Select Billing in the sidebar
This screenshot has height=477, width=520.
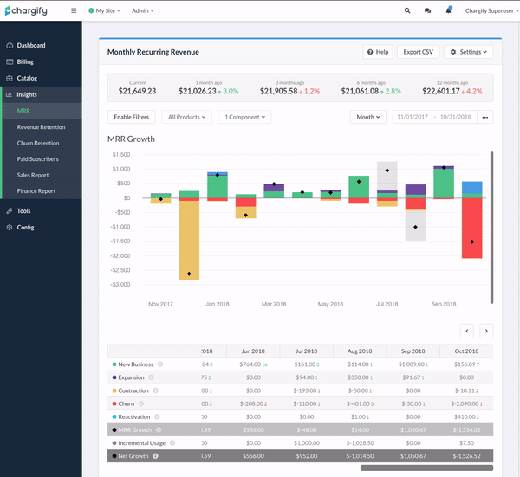click(27, 61)
